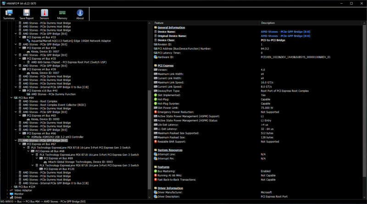The width and height of the screenshot is (367, 204).
Task: Click the About info icon
Action: pyautogui.click(x=80, y=14)
